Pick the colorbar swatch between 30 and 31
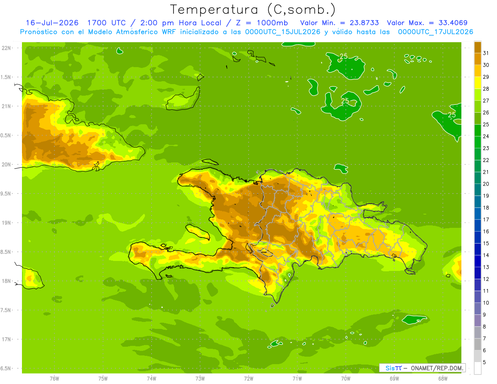Image resolution: width=497 pixels, height=384 pixels. pos(478,59)
